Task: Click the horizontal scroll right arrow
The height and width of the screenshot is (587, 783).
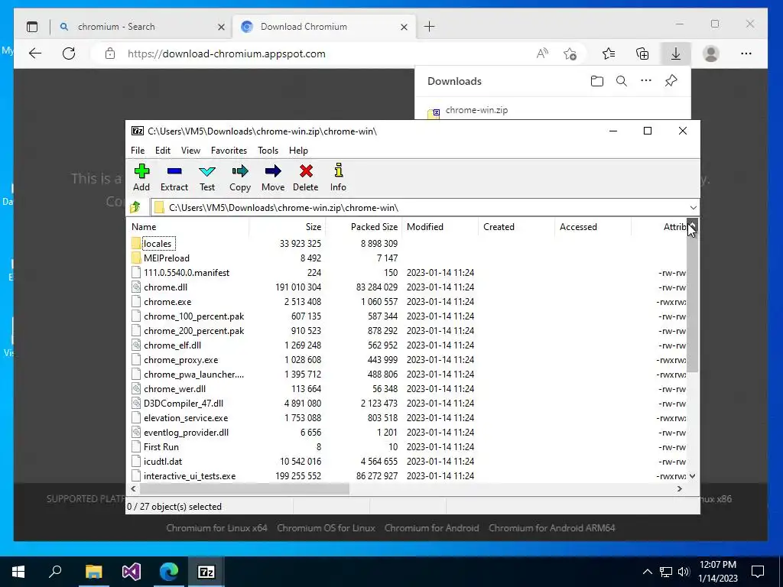Action: [x=680, y=489]
